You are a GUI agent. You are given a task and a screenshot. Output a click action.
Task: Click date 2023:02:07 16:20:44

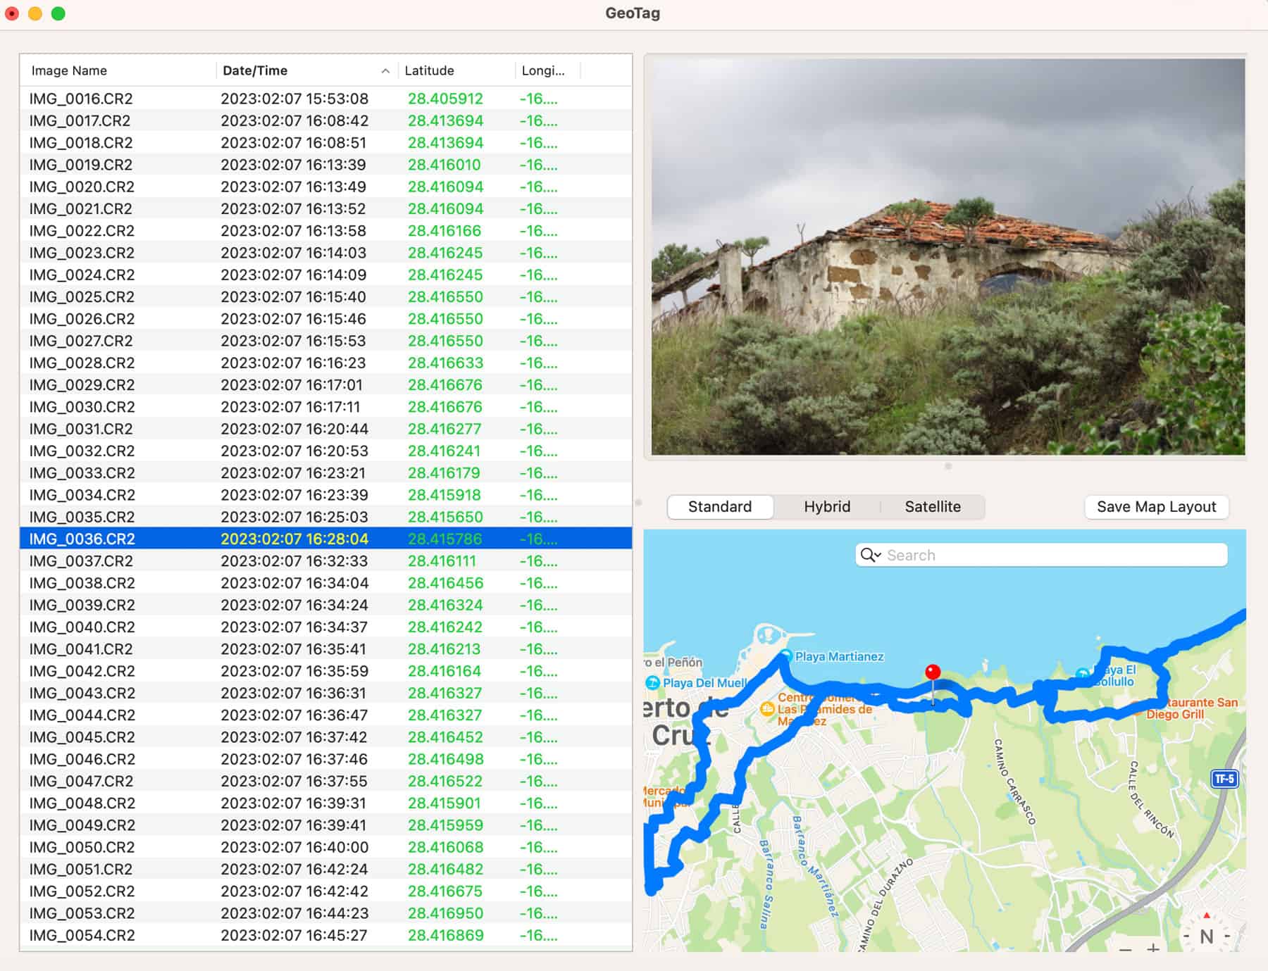[294, 428]
